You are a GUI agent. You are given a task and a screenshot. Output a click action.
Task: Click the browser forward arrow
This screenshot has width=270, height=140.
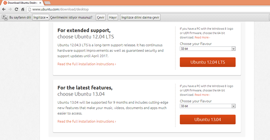10,9
